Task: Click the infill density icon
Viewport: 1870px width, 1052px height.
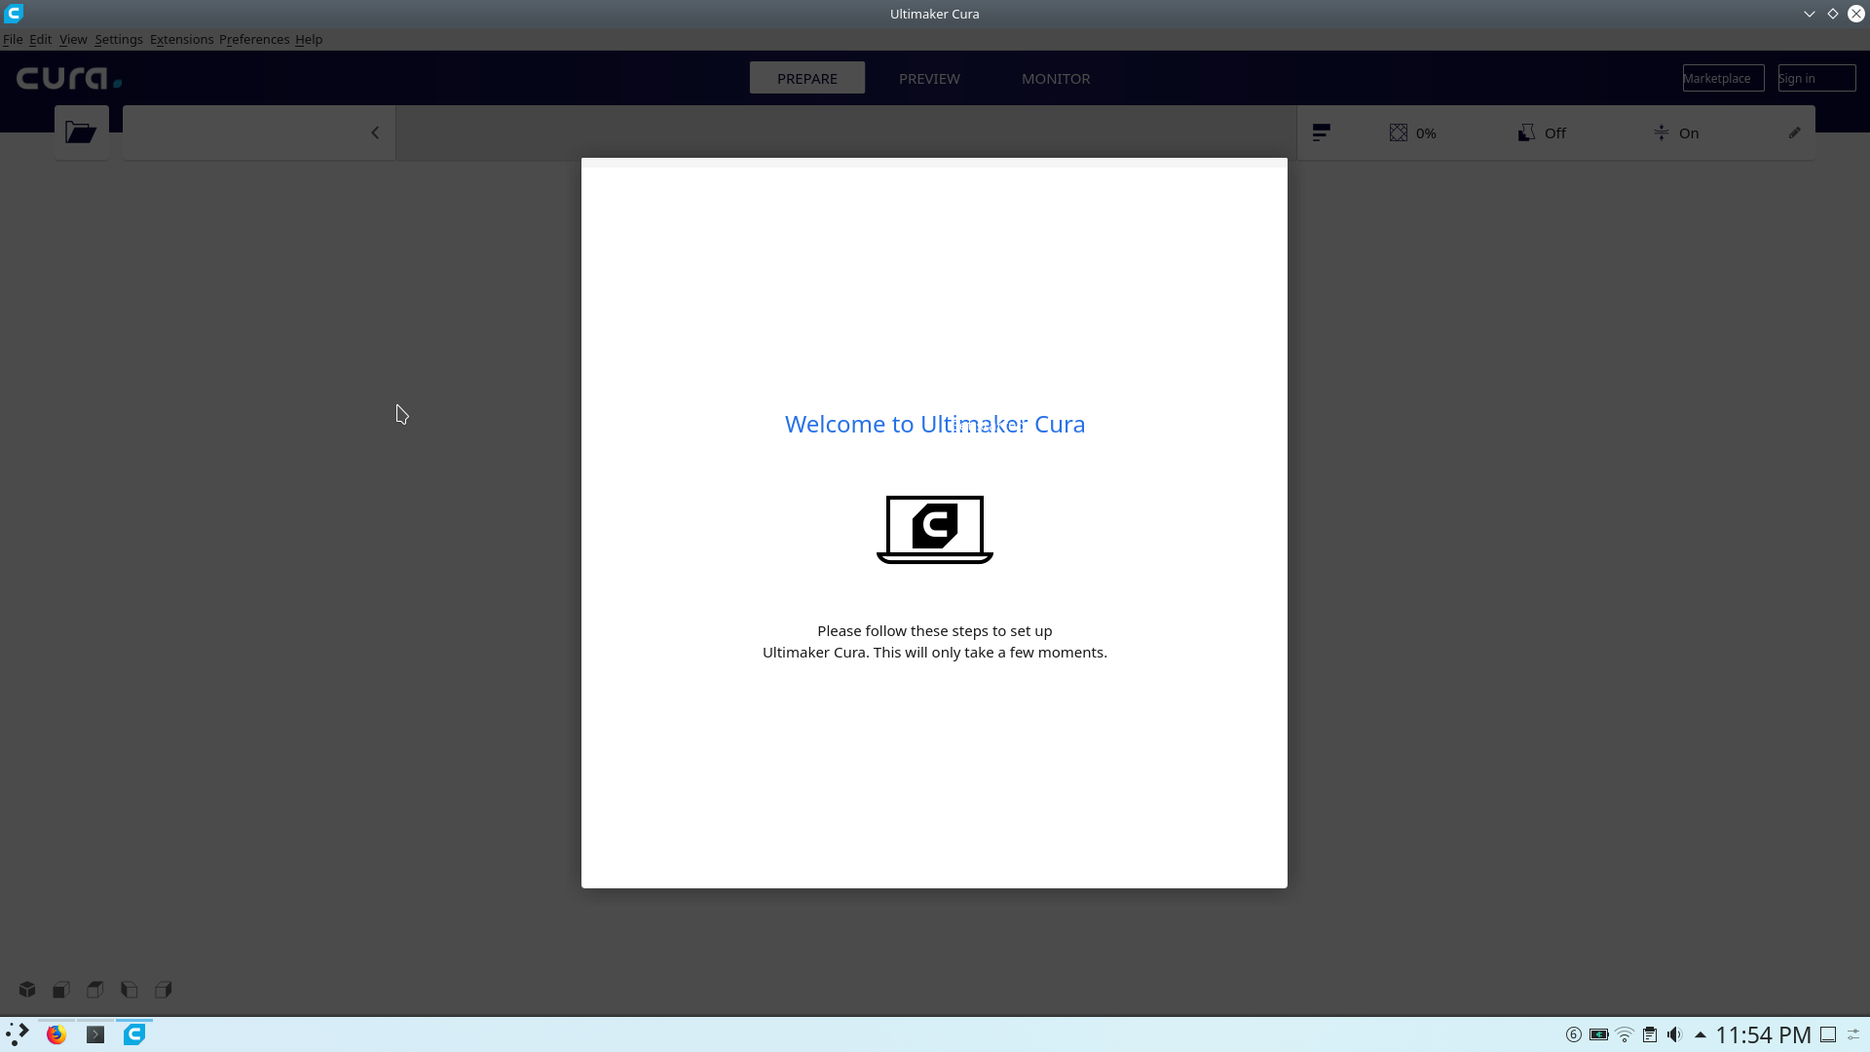Action: [1399, 131]
